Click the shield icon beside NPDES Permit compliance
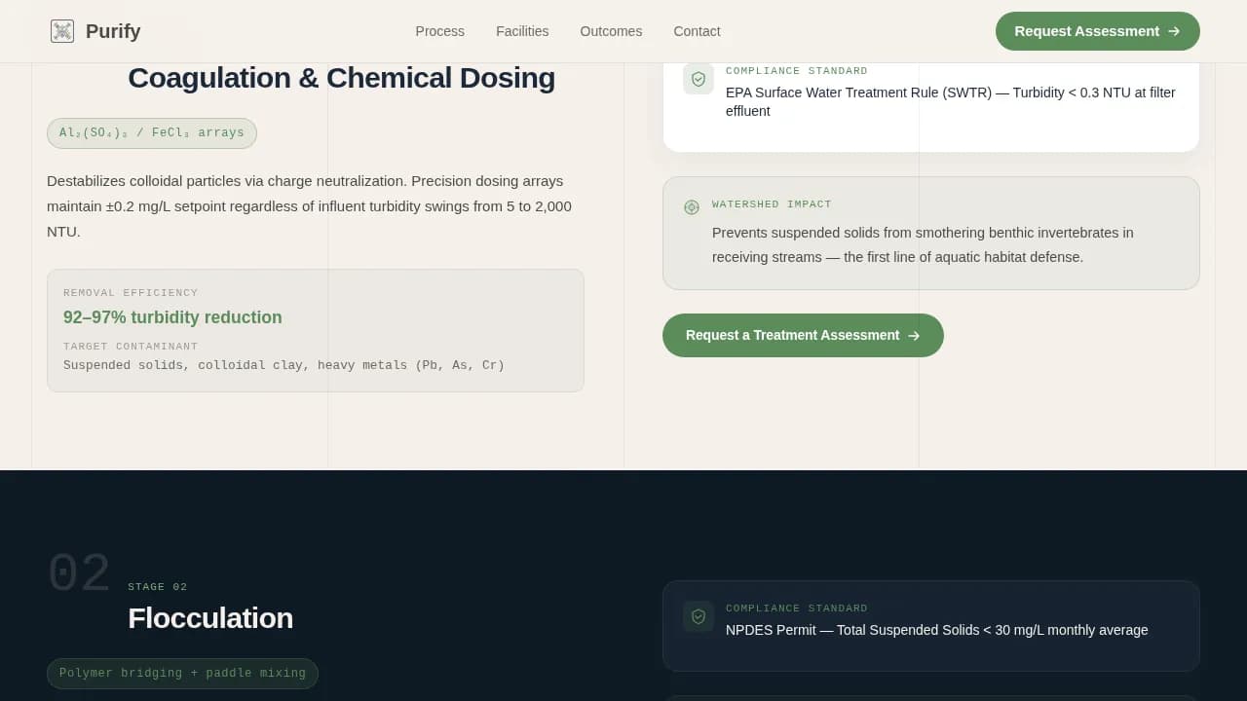Viewport: 1247px width, 701px height. (x=699, y=616)
